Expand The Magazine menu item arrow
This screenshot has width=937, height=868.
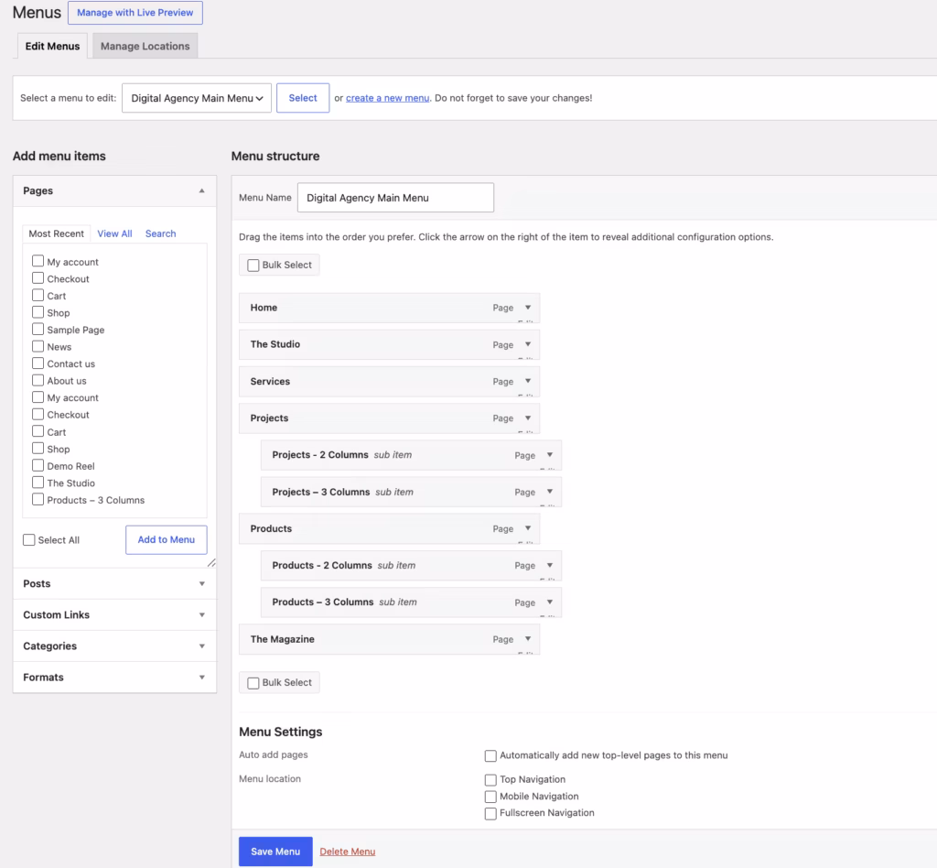point(528,639)
